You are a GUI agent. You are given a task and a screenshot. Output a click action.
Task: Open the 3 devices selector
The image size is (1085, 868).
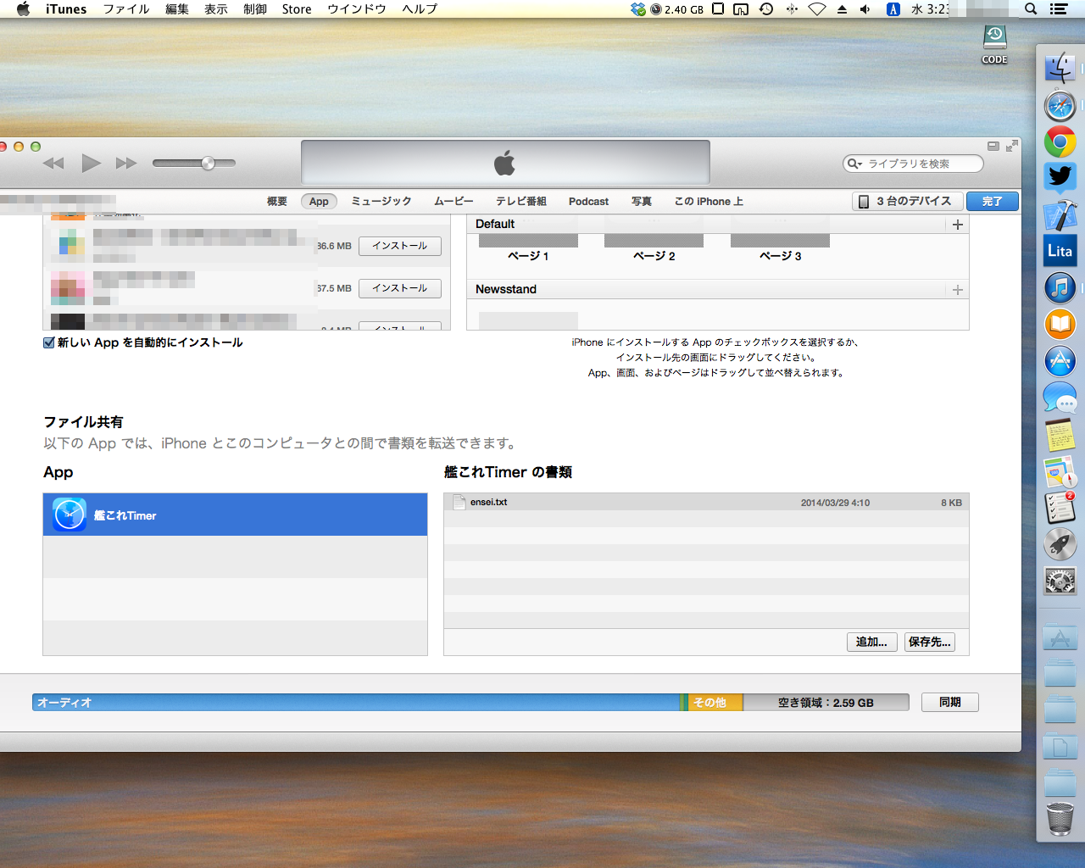point(907,201)
